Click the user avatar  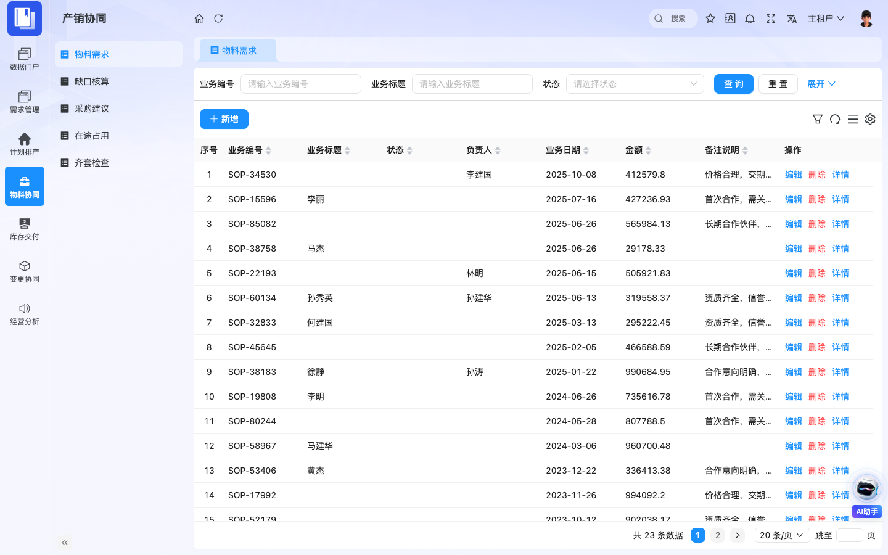(x=866, y=18)
